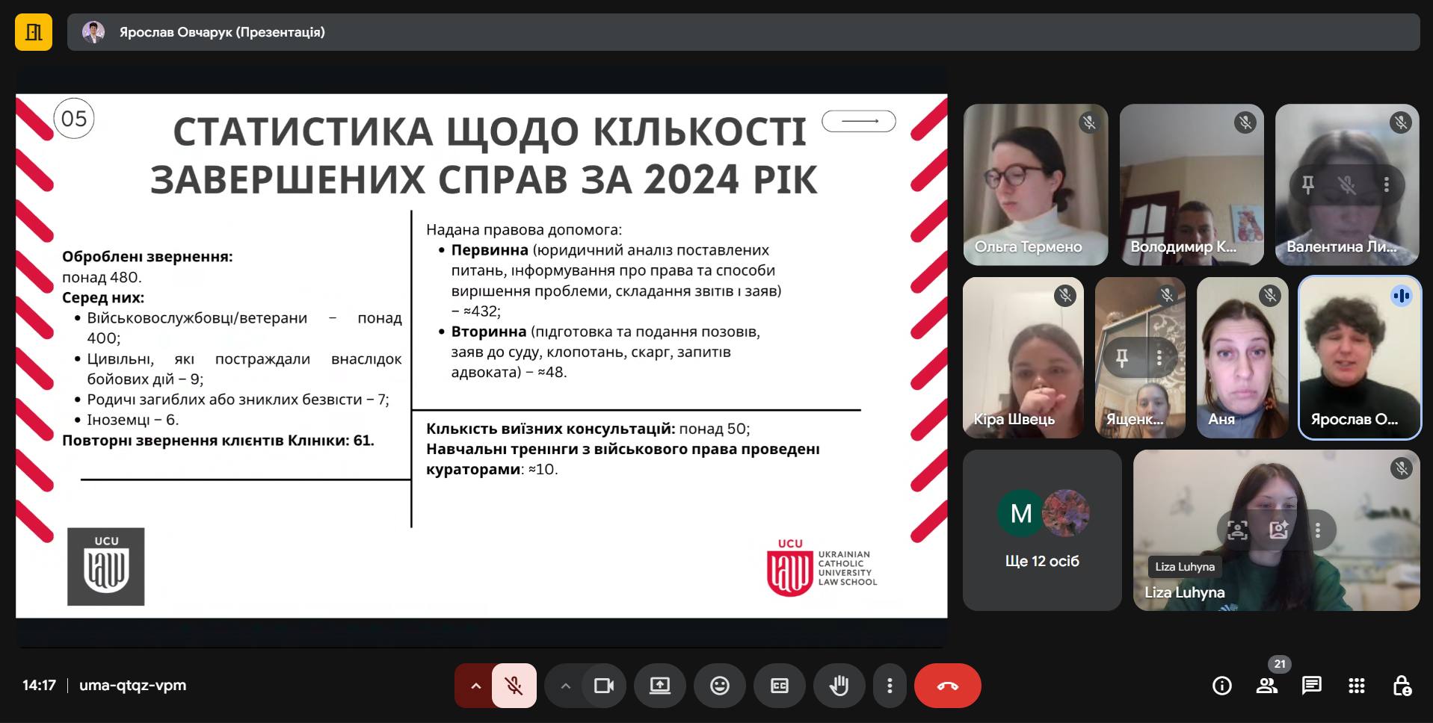Open more options in bottom toolbar
Viewport: 1433px width, 723px height.
(x=889, y=686)
